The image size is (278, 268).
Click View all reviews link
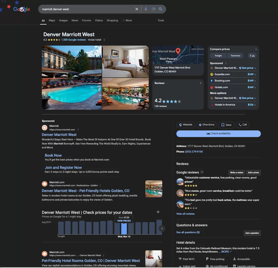click(185, 214)
